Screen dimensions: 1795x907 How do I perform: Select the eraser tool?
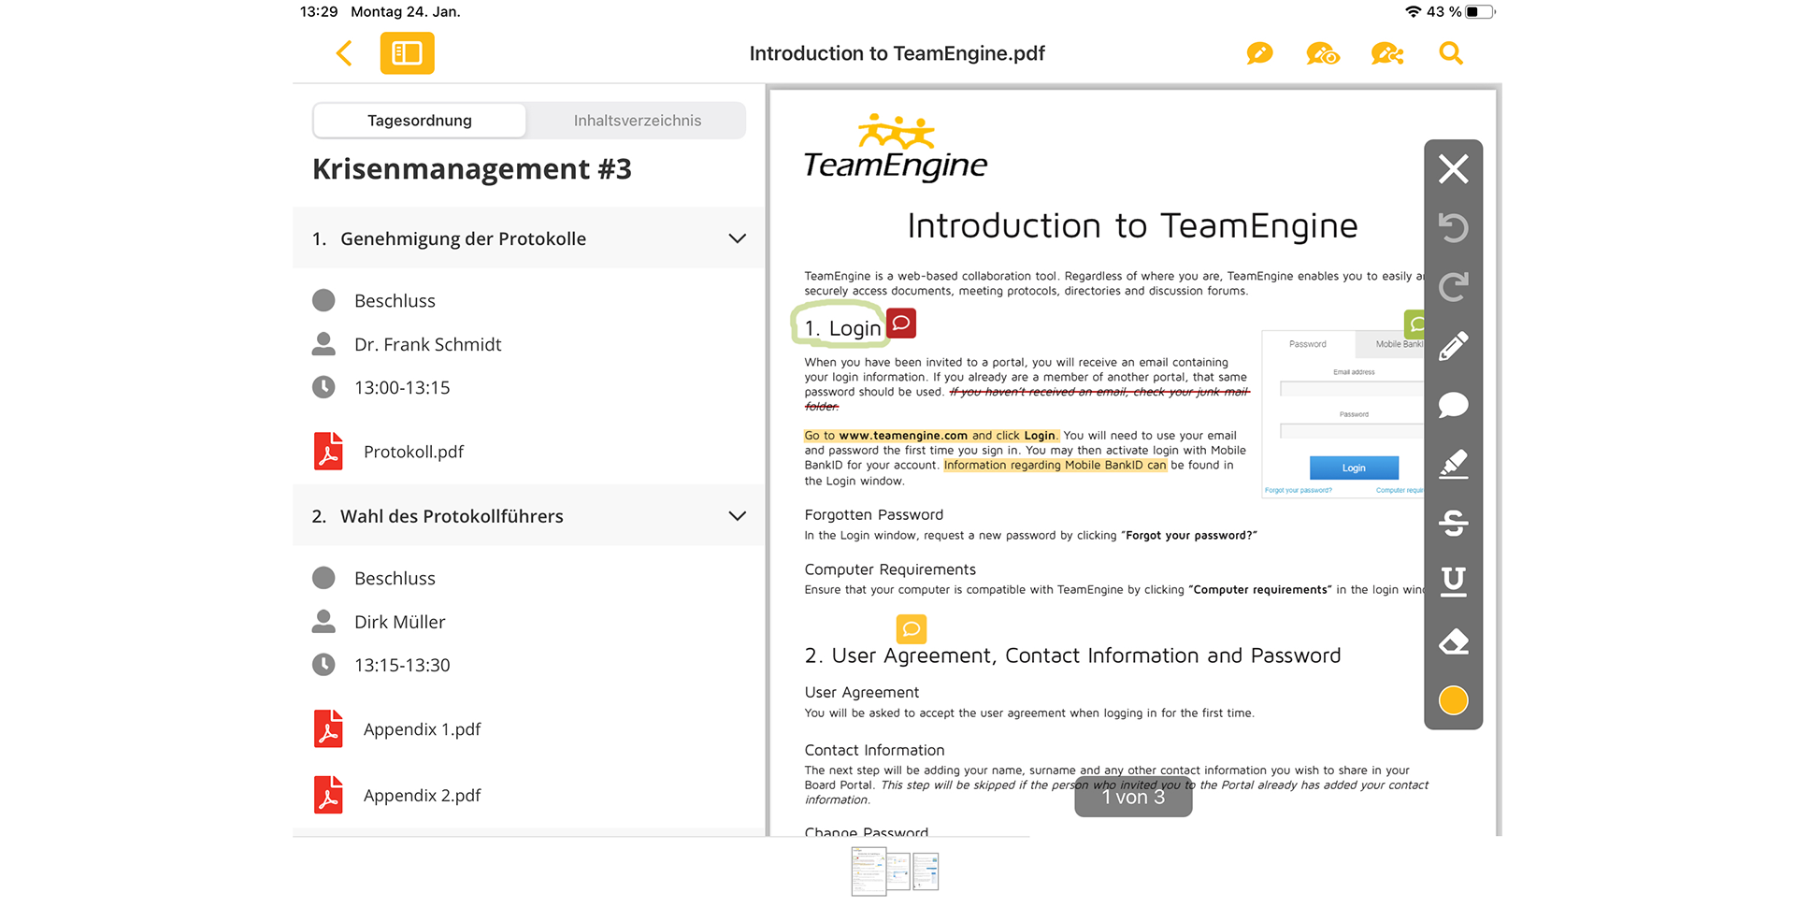click(x=1453, y=641)
